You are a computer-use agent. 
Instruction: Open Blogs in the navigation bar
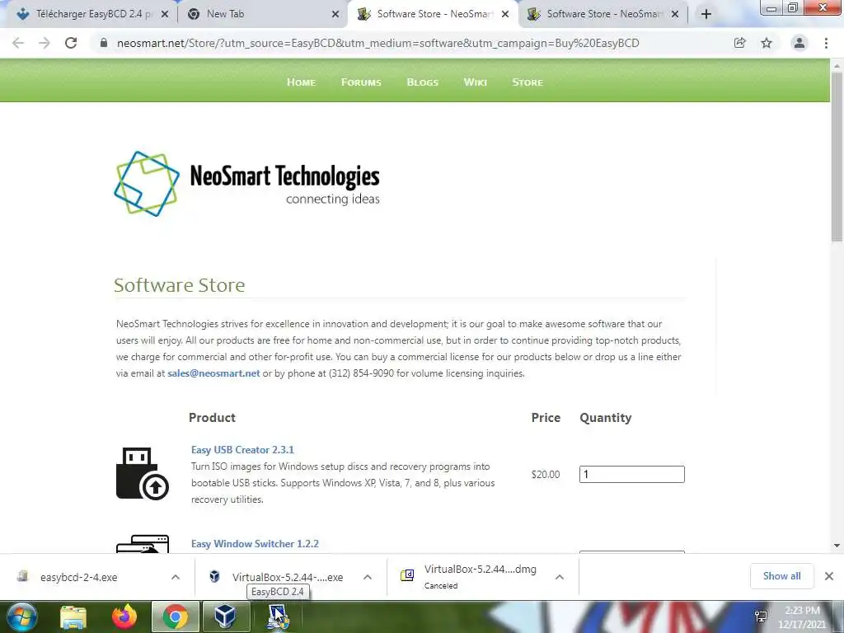[x=423, y=82]
